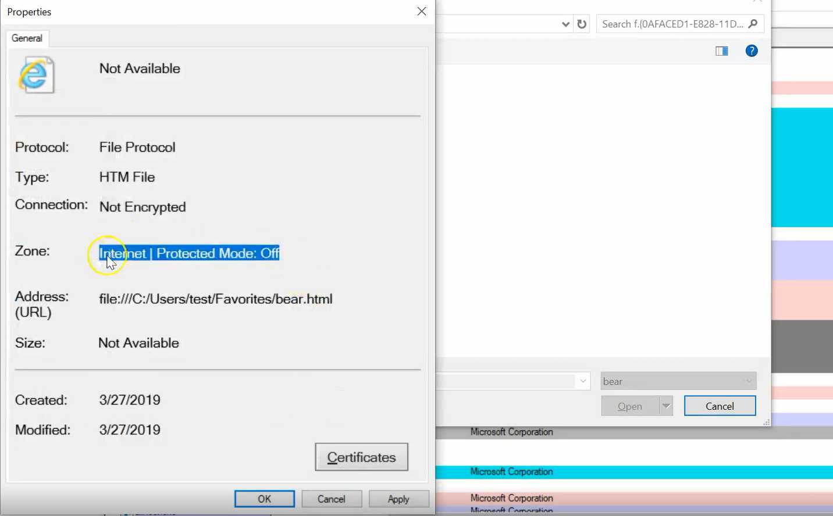The image size is (833, 516).
Task: Click the Address URL file:///C:/Users/test/Favorites/bear.html
Action: 216,299
